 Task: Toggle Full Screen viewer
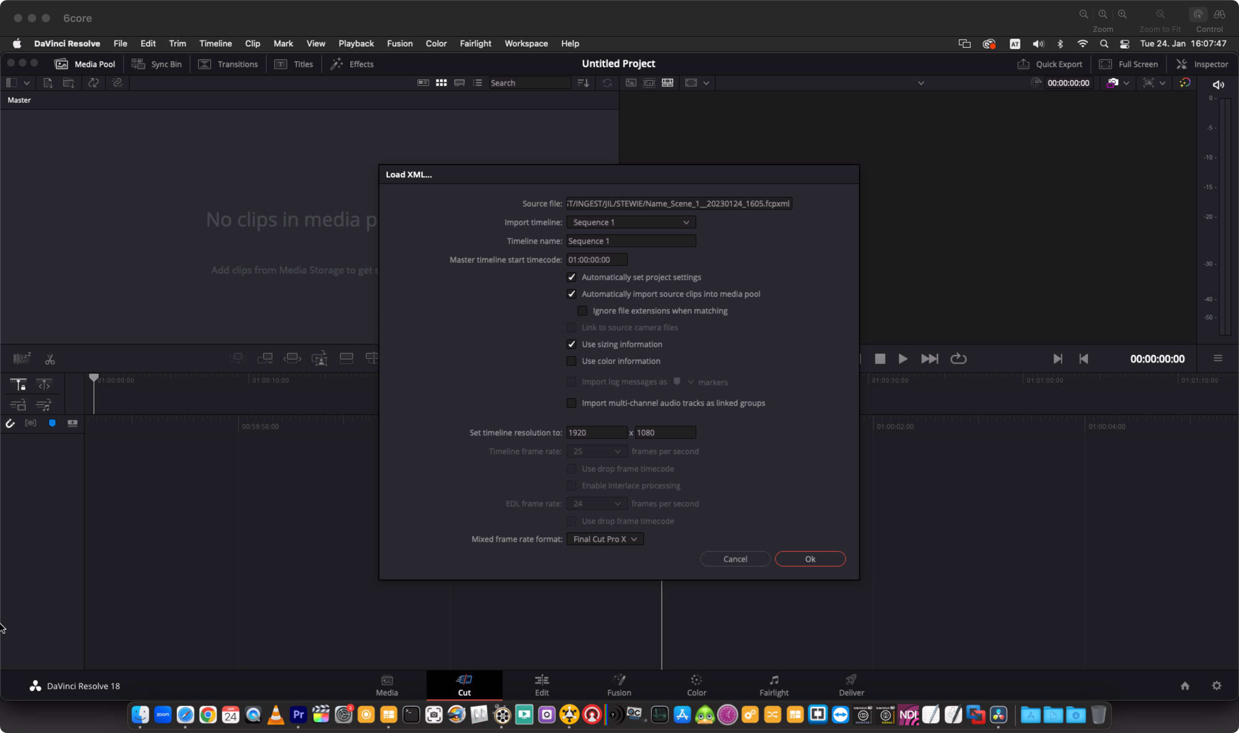pyautogui.click(x=1129, y=64)
